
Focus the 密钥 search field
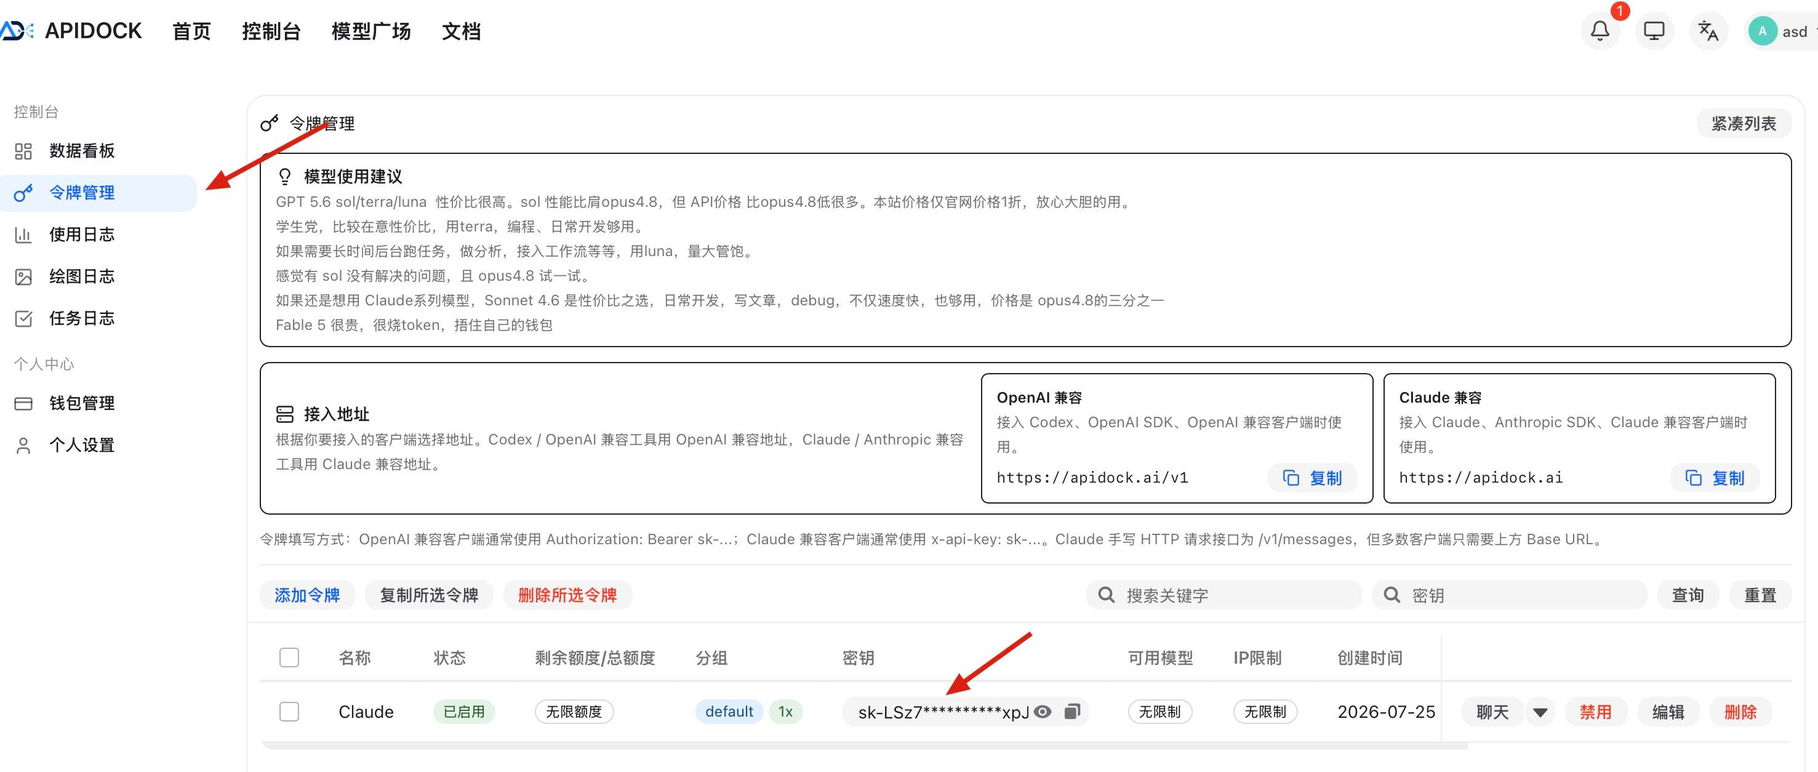tap(1510, 595)
